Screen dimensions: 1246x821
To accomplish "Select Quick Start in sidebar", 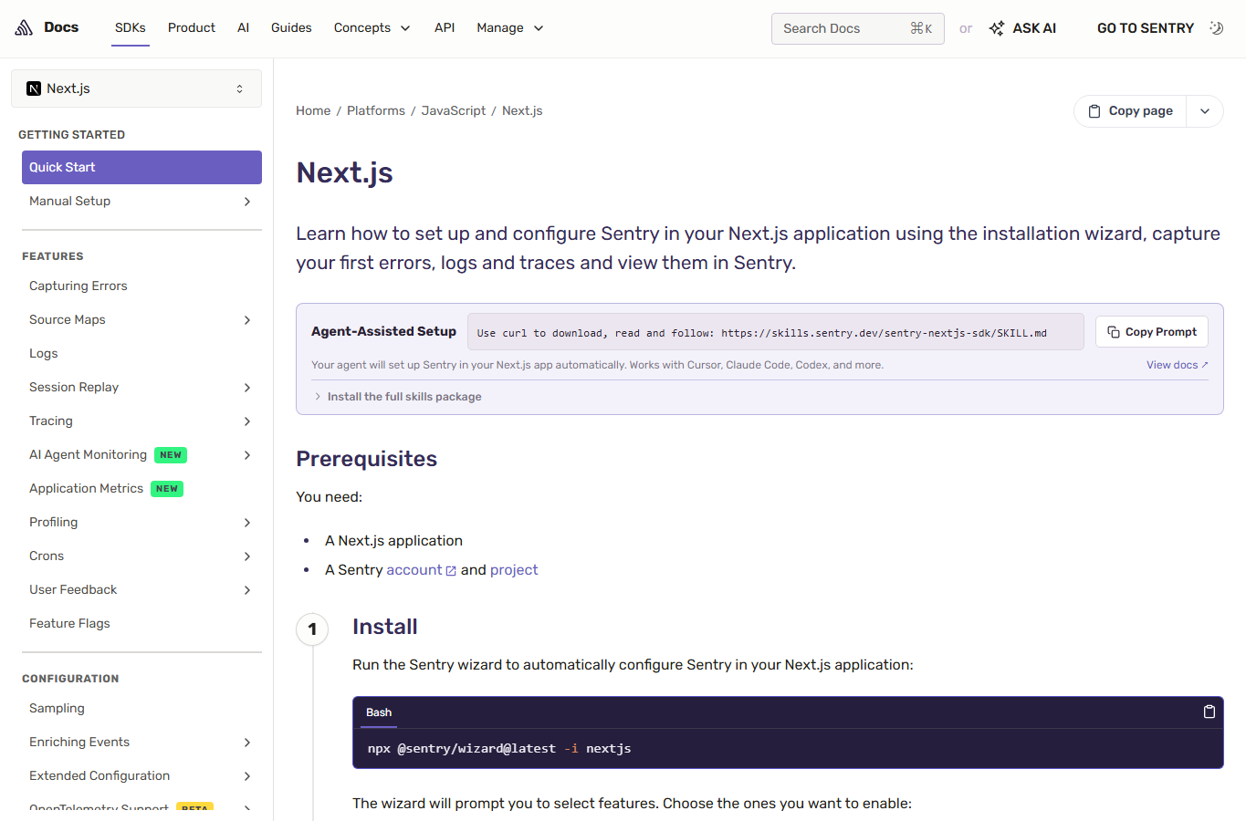I will coord(141,167).
